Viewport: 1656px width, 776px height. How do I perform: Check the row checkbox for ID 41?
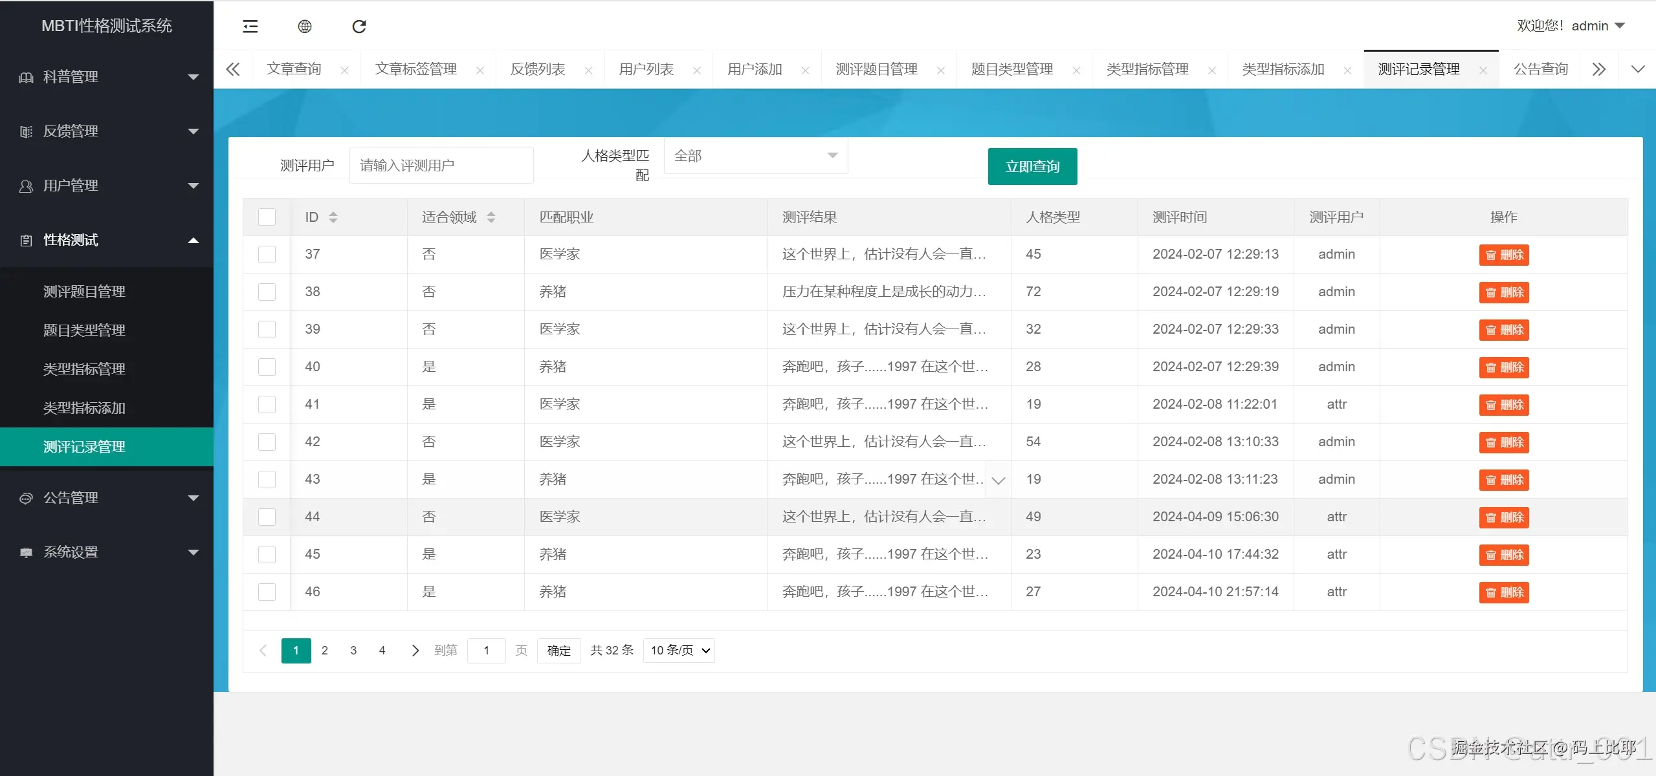(x=267, y=404)
